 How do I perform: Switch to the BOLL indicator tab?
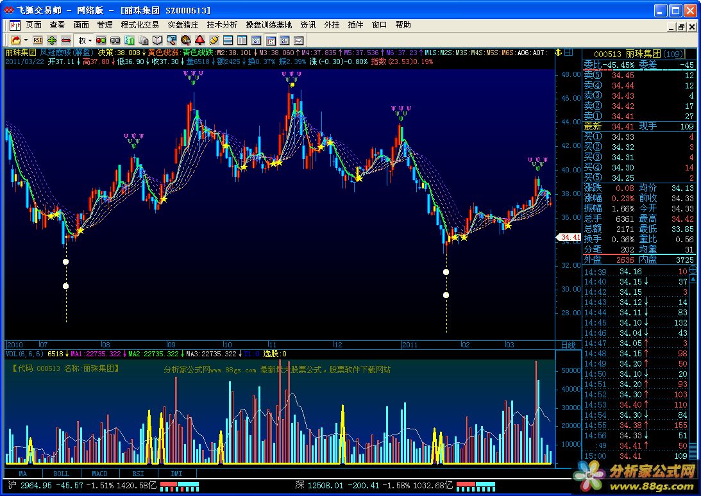point(61,474)
